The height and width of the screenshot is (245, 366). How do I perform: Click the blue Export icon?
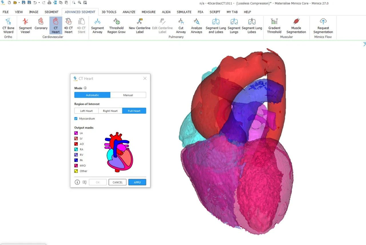click(x=55, y=3)
